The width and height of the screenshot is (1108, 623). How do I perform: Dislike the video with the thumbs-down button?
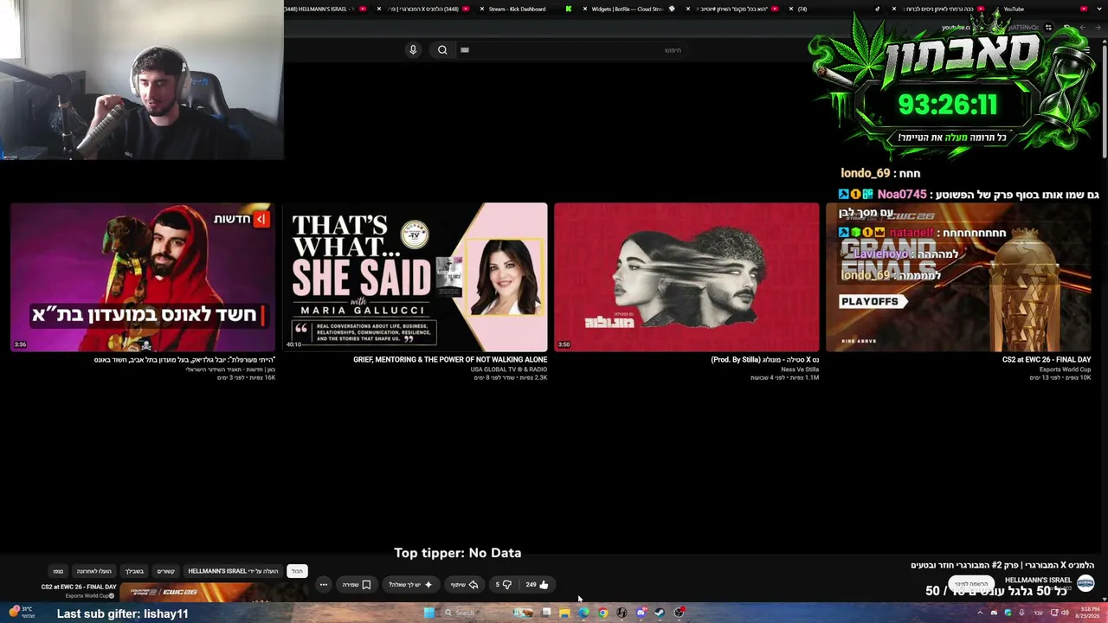[x=503, y=585]
